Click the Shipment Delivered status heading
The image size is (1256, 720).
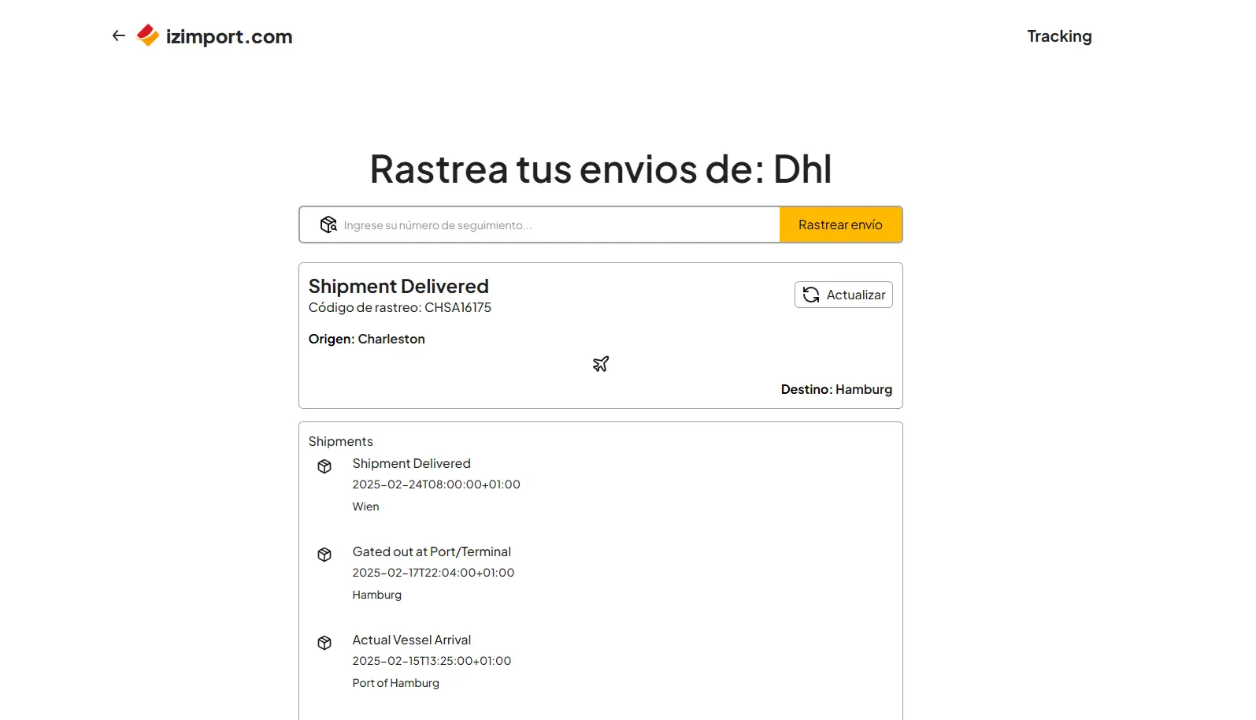point(398,286)
